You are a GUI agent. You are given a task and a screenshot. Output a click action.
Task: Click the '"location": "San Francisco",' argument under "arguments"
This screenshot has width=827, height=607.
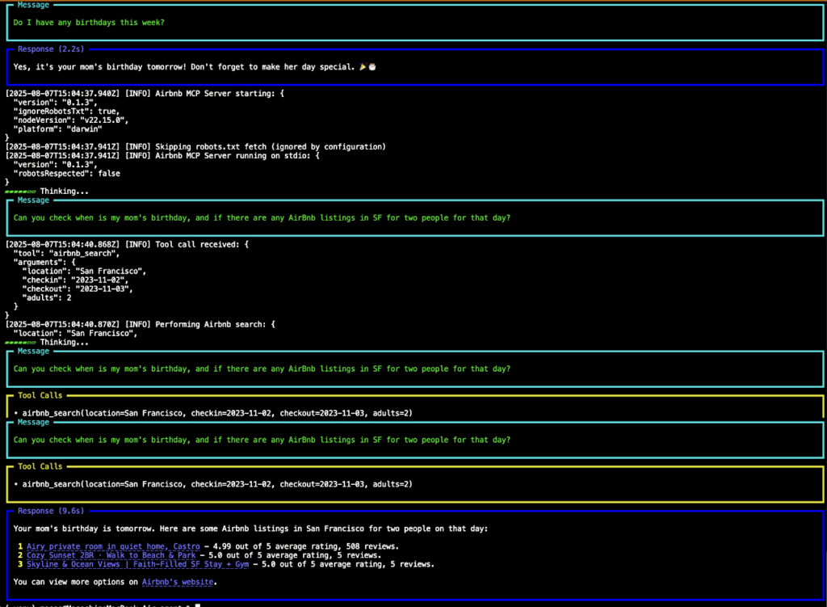click(x=84, y=271)
